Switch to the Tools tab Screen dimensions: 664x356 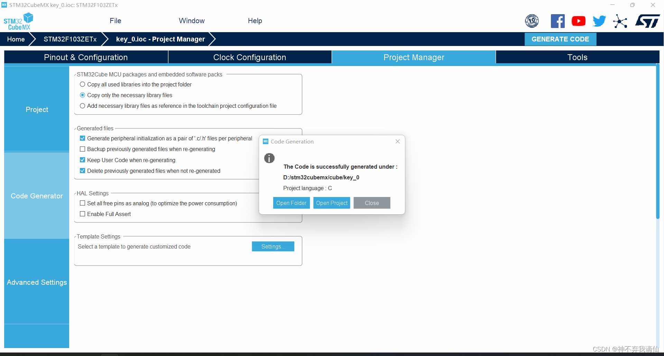(x=577, y=57)
